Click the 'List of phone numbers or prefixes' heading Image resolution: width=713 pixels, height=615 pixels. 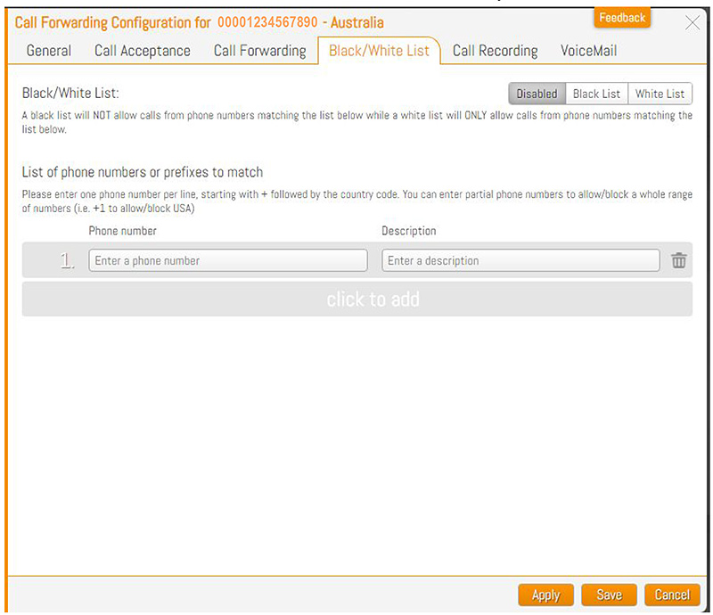pyautogui.click(x=143, y=172)
